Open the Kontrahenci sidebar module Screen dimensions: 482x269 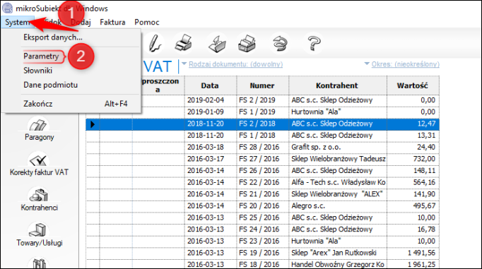click(39, 201)
